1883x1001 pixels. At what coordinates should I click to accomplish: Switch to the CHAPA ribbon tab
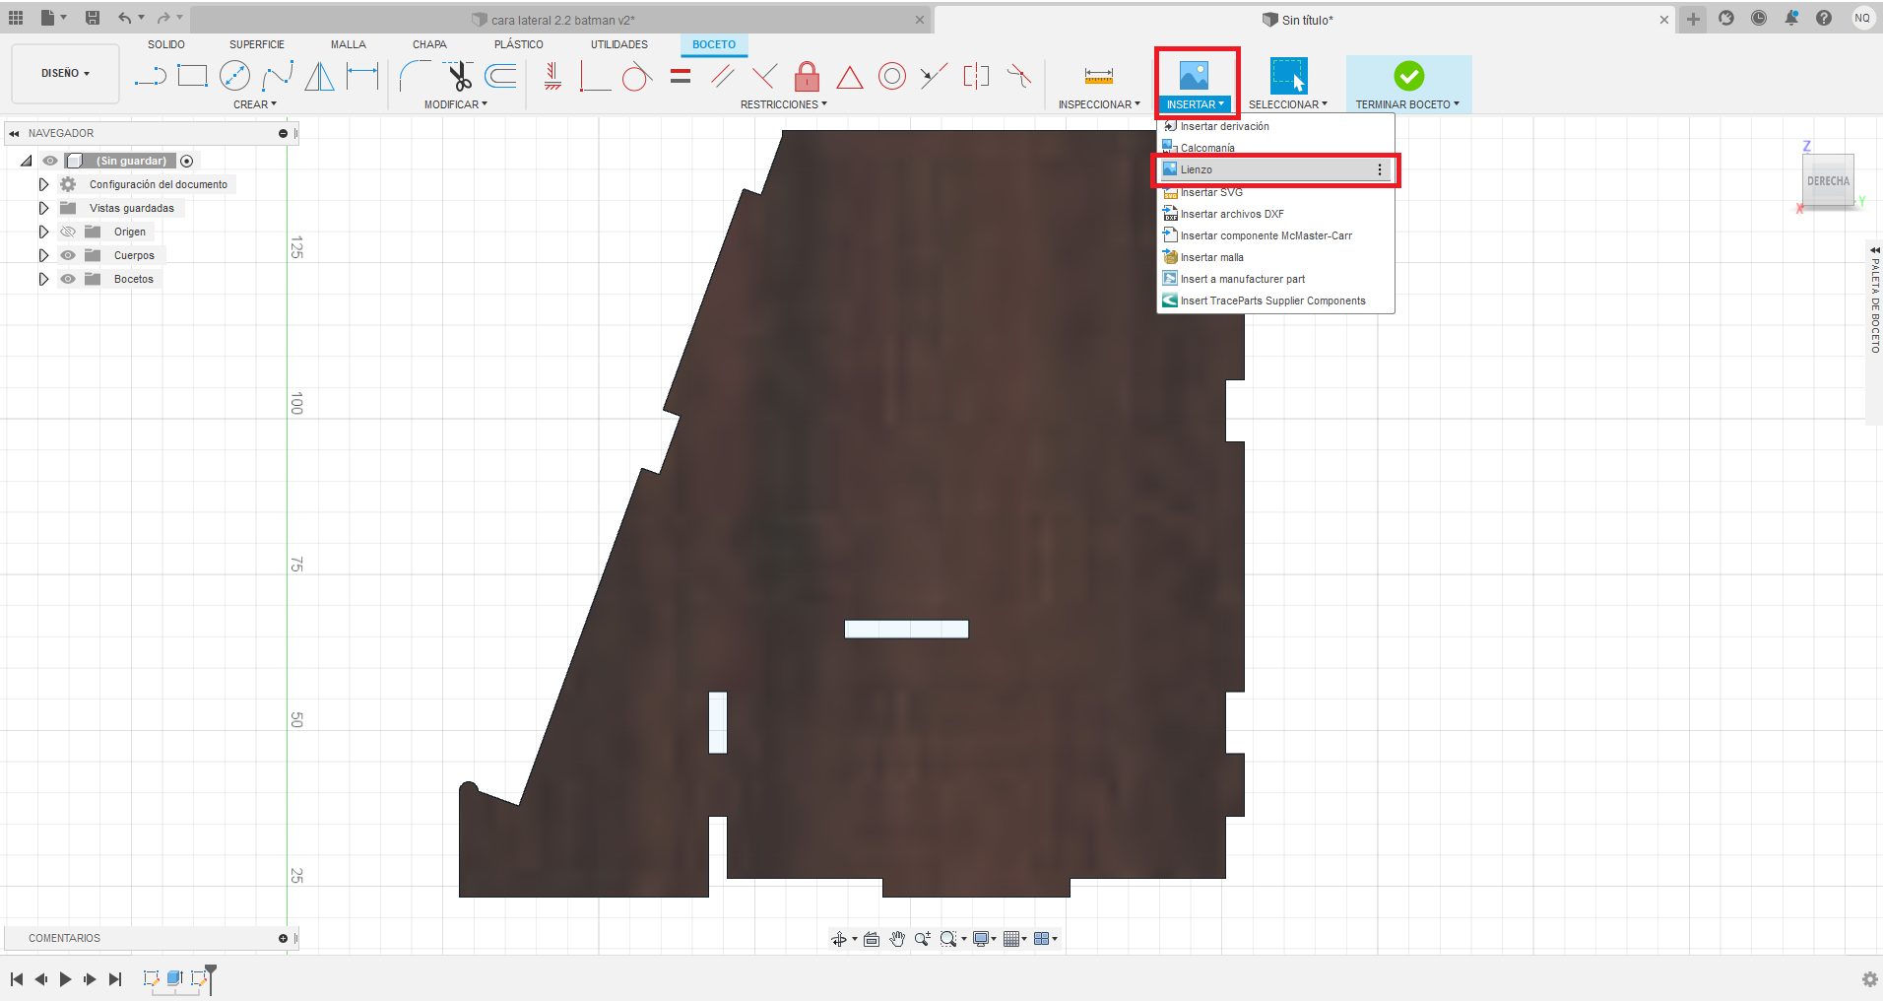click(429, 44)
